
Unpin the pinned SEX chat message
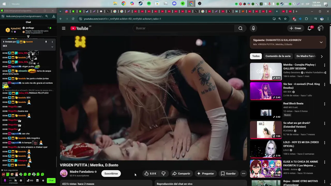(x=46, y=42)
